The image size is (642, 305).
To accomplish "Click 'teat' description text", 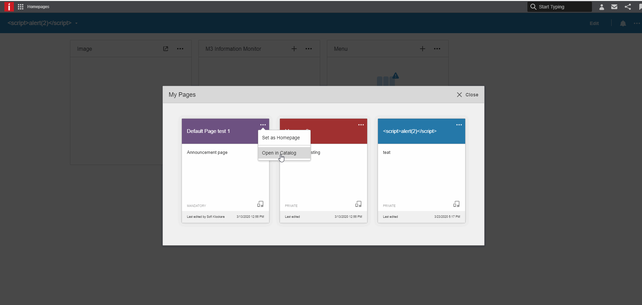I will [x=386, y=152].
